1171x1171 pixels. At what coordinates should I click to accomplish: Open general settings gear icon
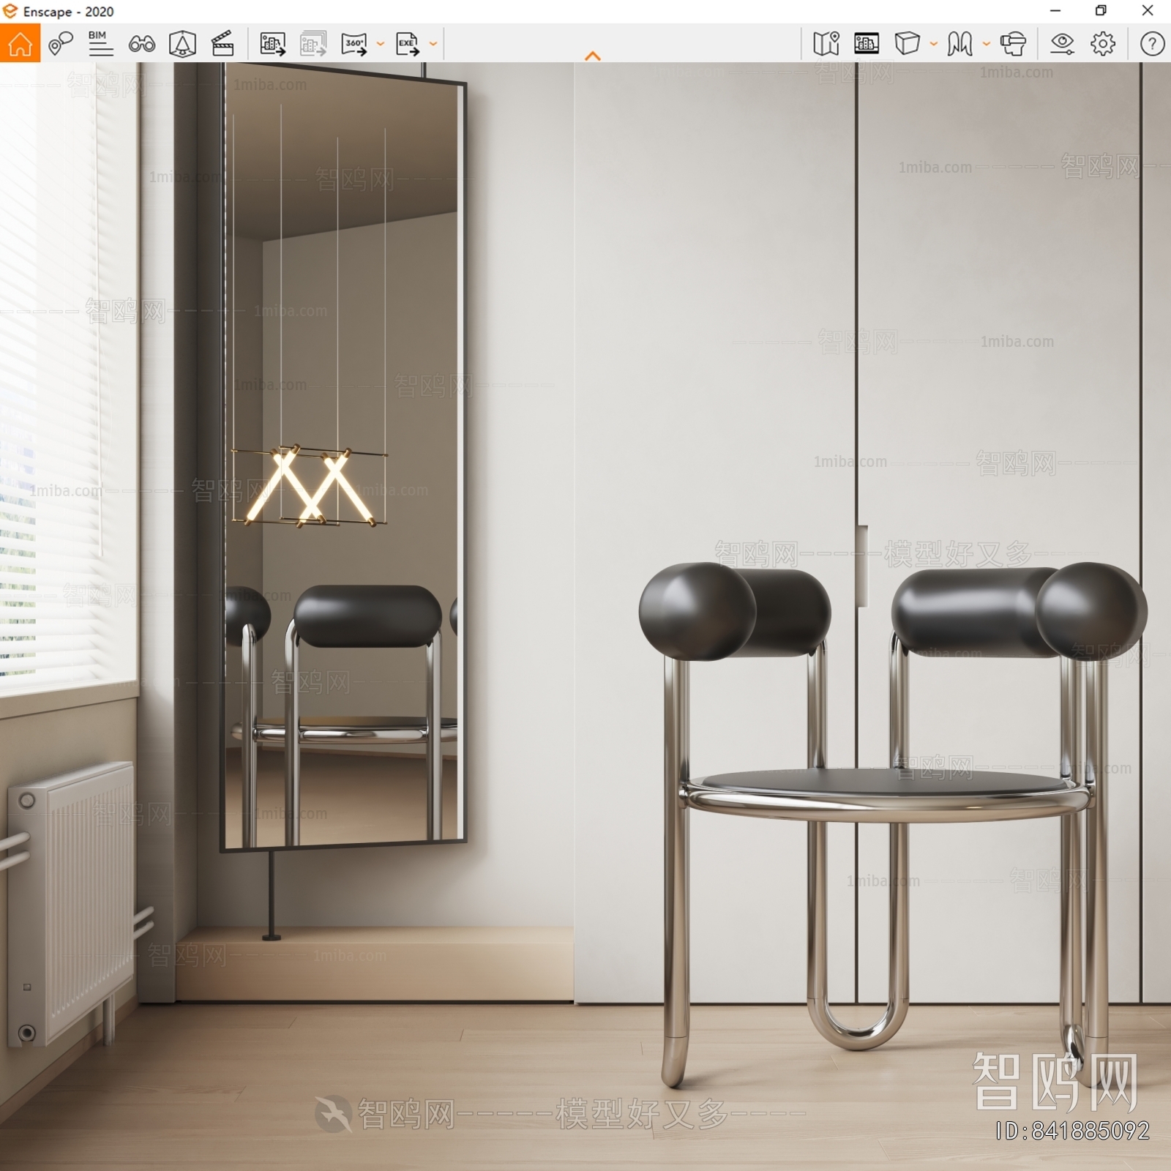[1103, 44]
